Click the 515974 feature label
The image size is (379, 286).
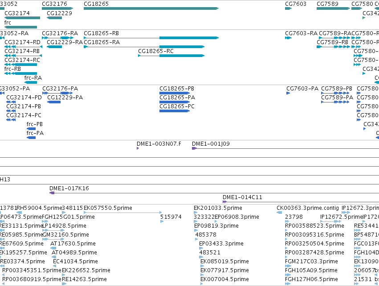[171, 217]
